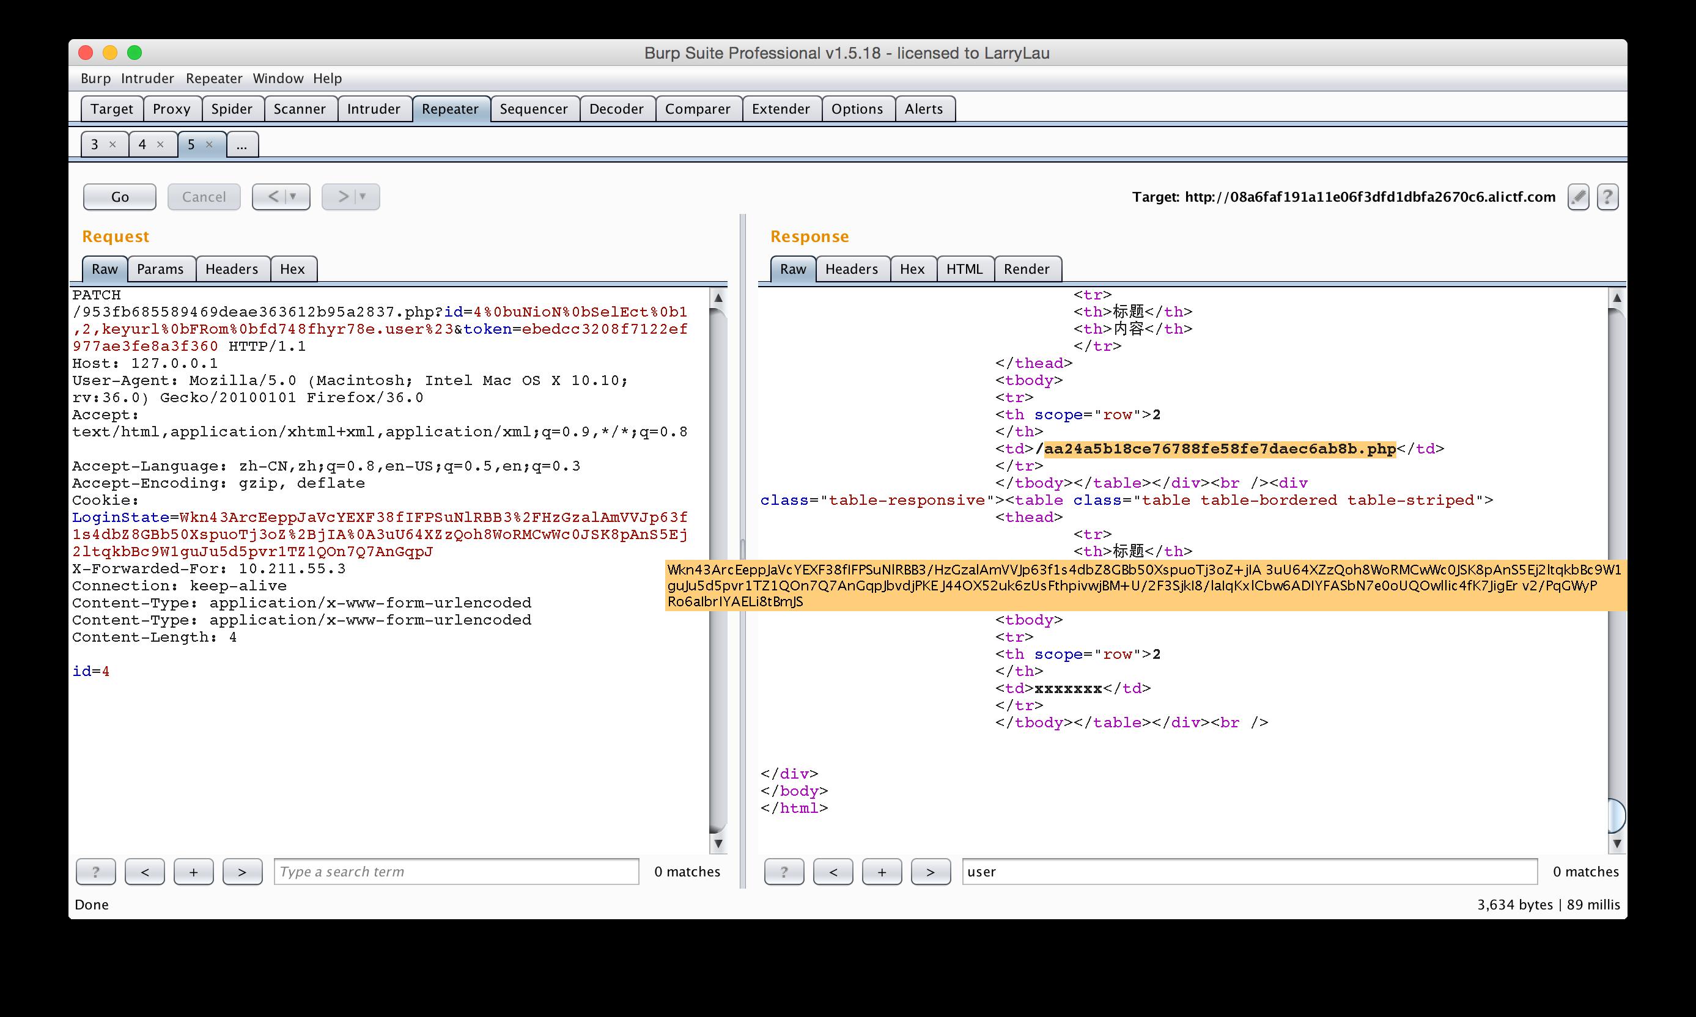
Task: Open the history back dropdown arrow
Action: (x=293, y=197)
